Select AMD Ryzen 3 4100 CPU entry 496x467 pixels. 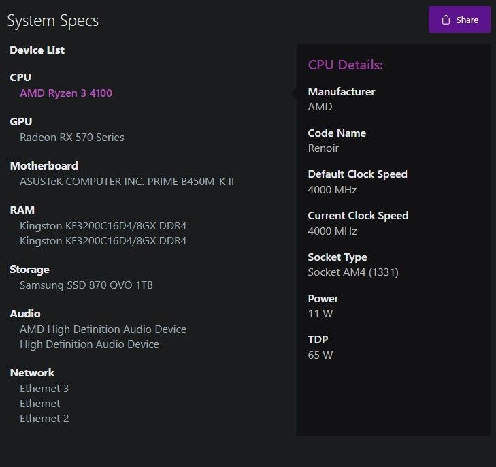(66, 93)
